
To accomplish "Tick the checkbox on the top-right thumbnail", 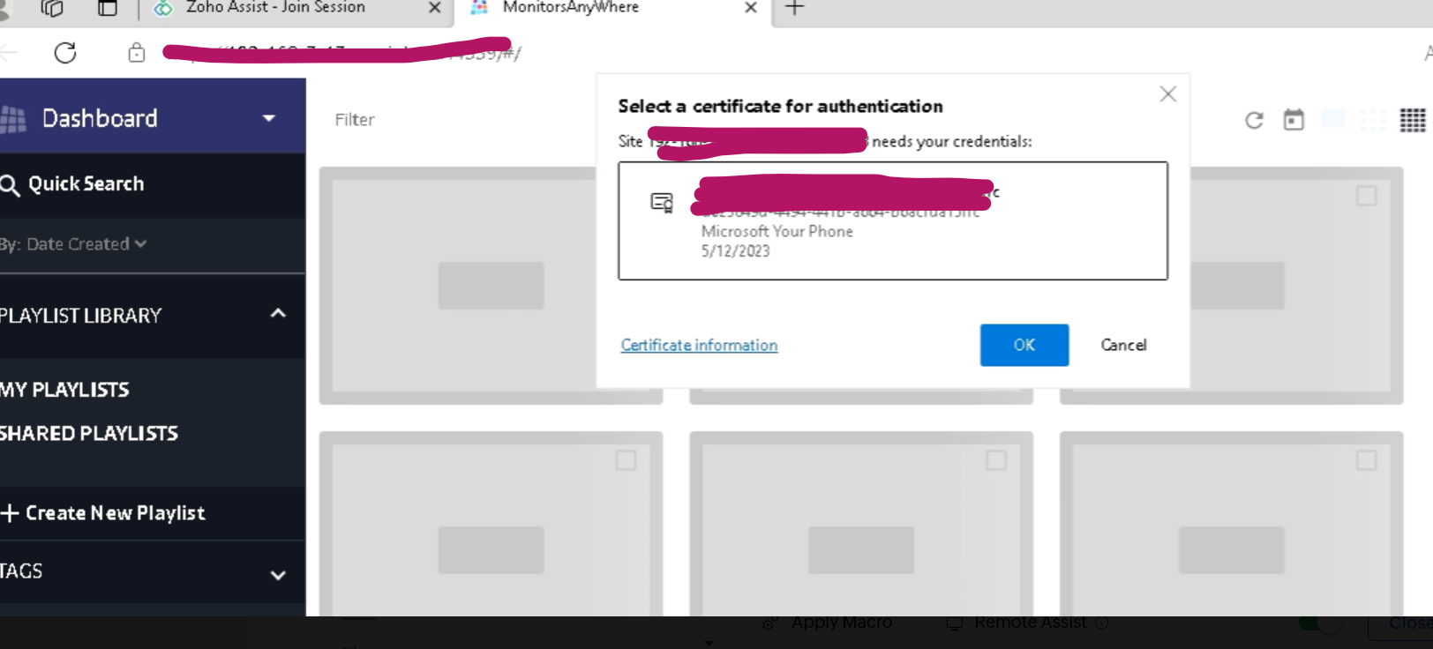I will [1366, 196].
